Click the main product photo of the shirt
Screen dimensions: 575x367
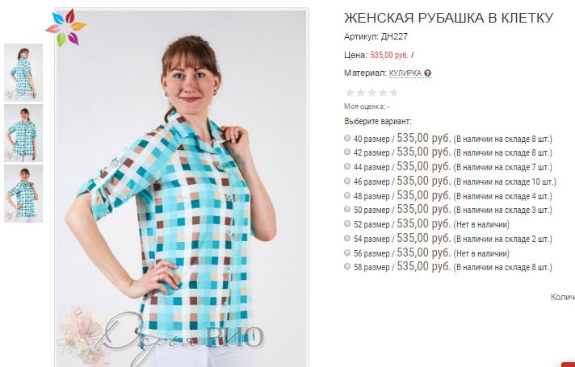point(182,187)
